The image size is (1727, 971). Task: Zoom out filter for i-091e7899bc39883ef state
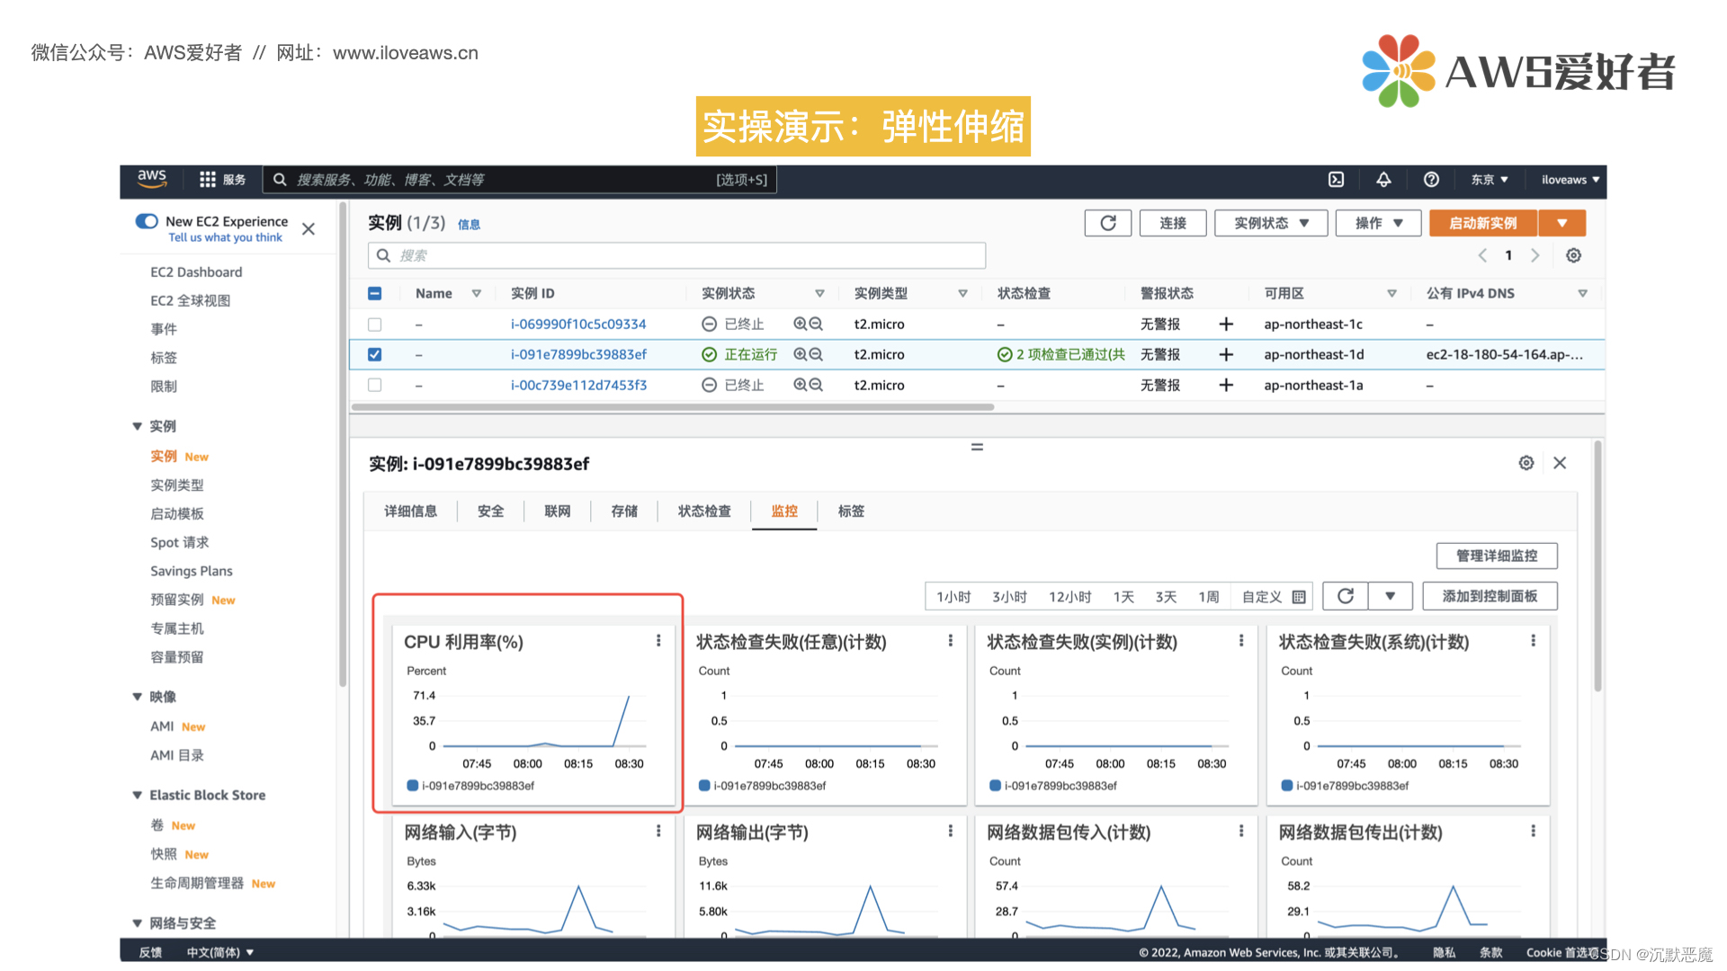click(816, 354)
